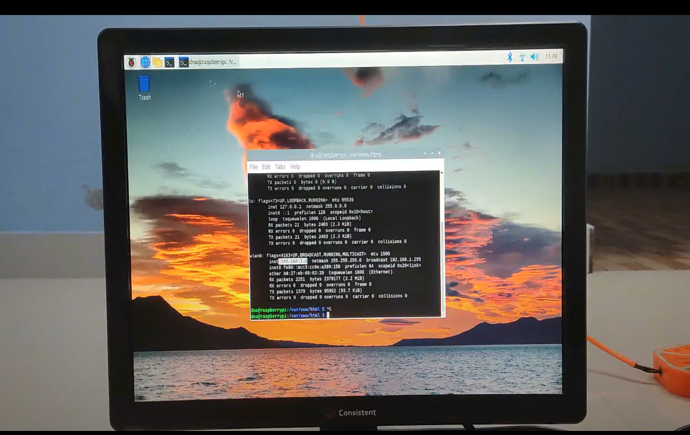This screenshot has height=435, width=690.
Task: Open the File menu in the terminal
Action: [254, 166]
